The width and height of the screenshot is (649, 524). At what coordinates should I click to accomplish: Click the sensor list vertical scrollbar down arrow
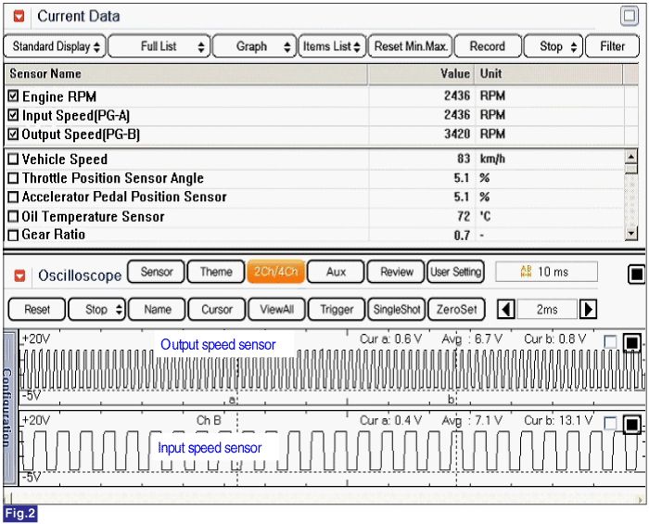(x=631, y=234)
